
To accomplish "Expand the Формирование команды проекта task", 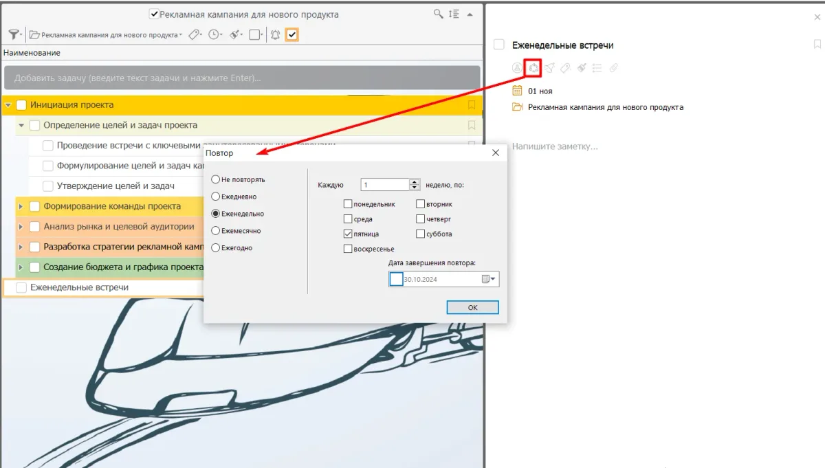I will point(21,206).
